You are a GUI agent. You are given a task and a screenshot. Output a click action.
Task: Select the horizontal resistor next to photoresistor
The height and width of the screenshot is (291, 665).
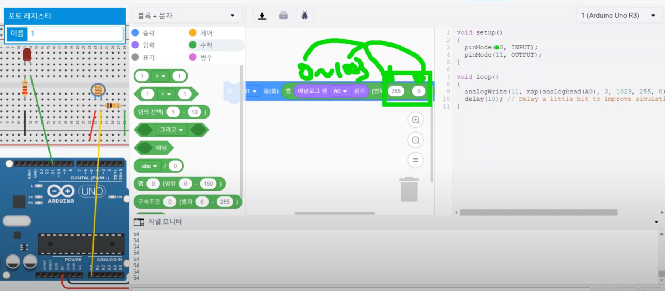tap(112, 106)
